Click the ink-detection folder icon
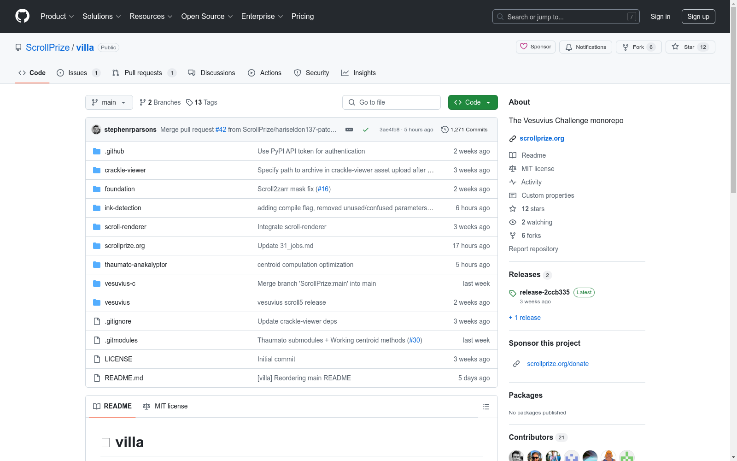737x461 pixels. pyautogui.click(x=97, y=208)
